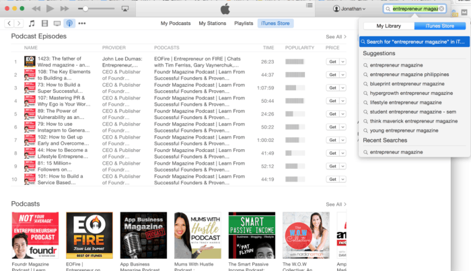Image resolution: width=471 pixels, height=271 pixels.
Task: Get episode 101: How to Build a Service Based
Action: (x=333, y=179)
